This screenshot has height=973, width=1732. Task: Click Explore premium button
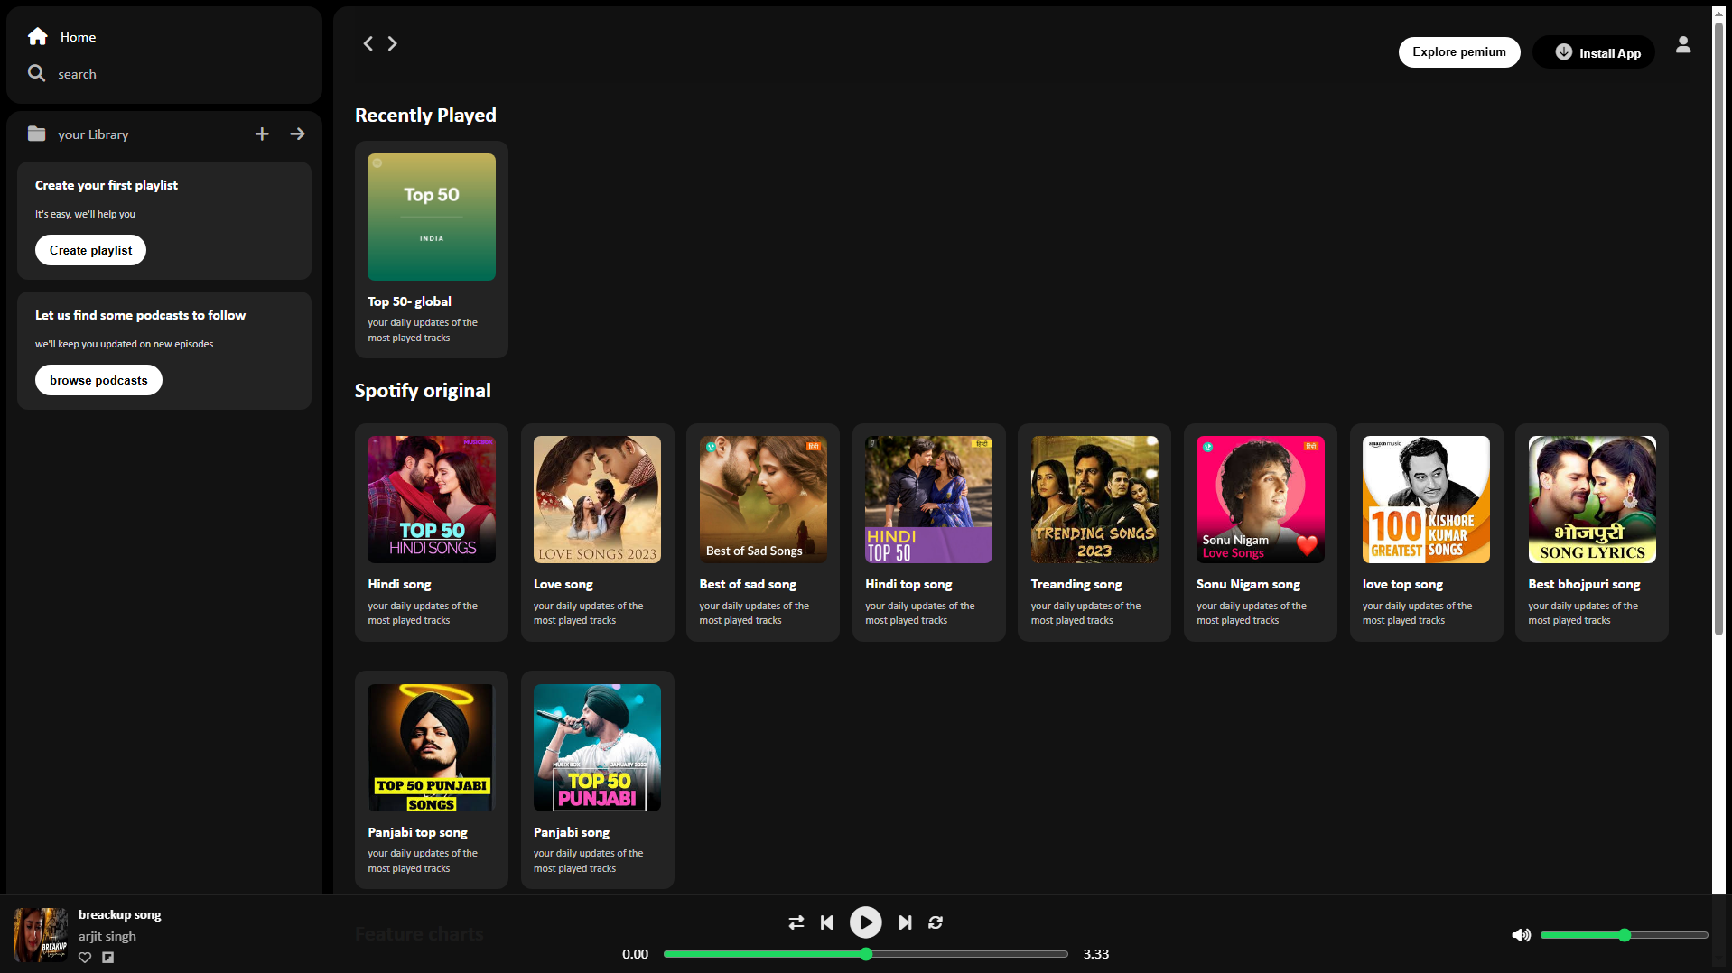click(1459, 52)
